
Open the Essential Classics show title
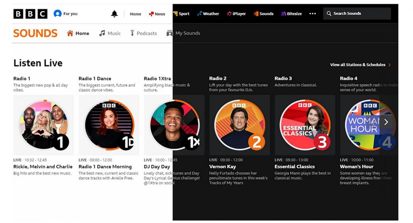(x=295, y=167)
